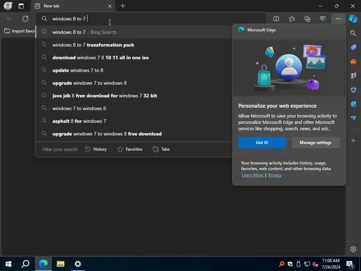This screenshot has width=361, height=271.
Task: Select 'update windows 7 to 8' suggestion
Action: point(134,70)
